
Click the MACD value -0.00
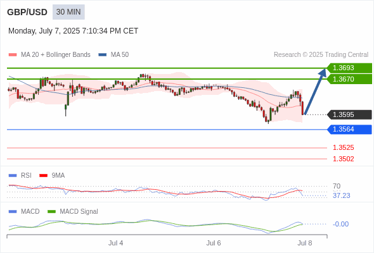point(340,224)
